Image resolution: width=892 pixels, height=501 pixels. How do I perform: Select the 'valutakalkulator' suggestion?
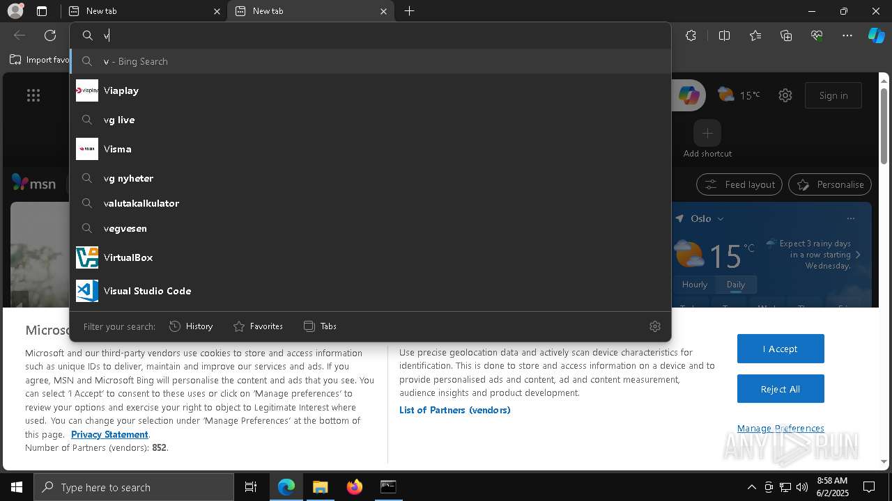[x=370, y=203]
